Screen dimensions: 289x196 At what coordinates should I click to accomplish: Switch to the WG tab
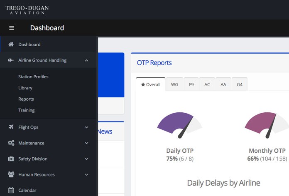click(174, 84)
